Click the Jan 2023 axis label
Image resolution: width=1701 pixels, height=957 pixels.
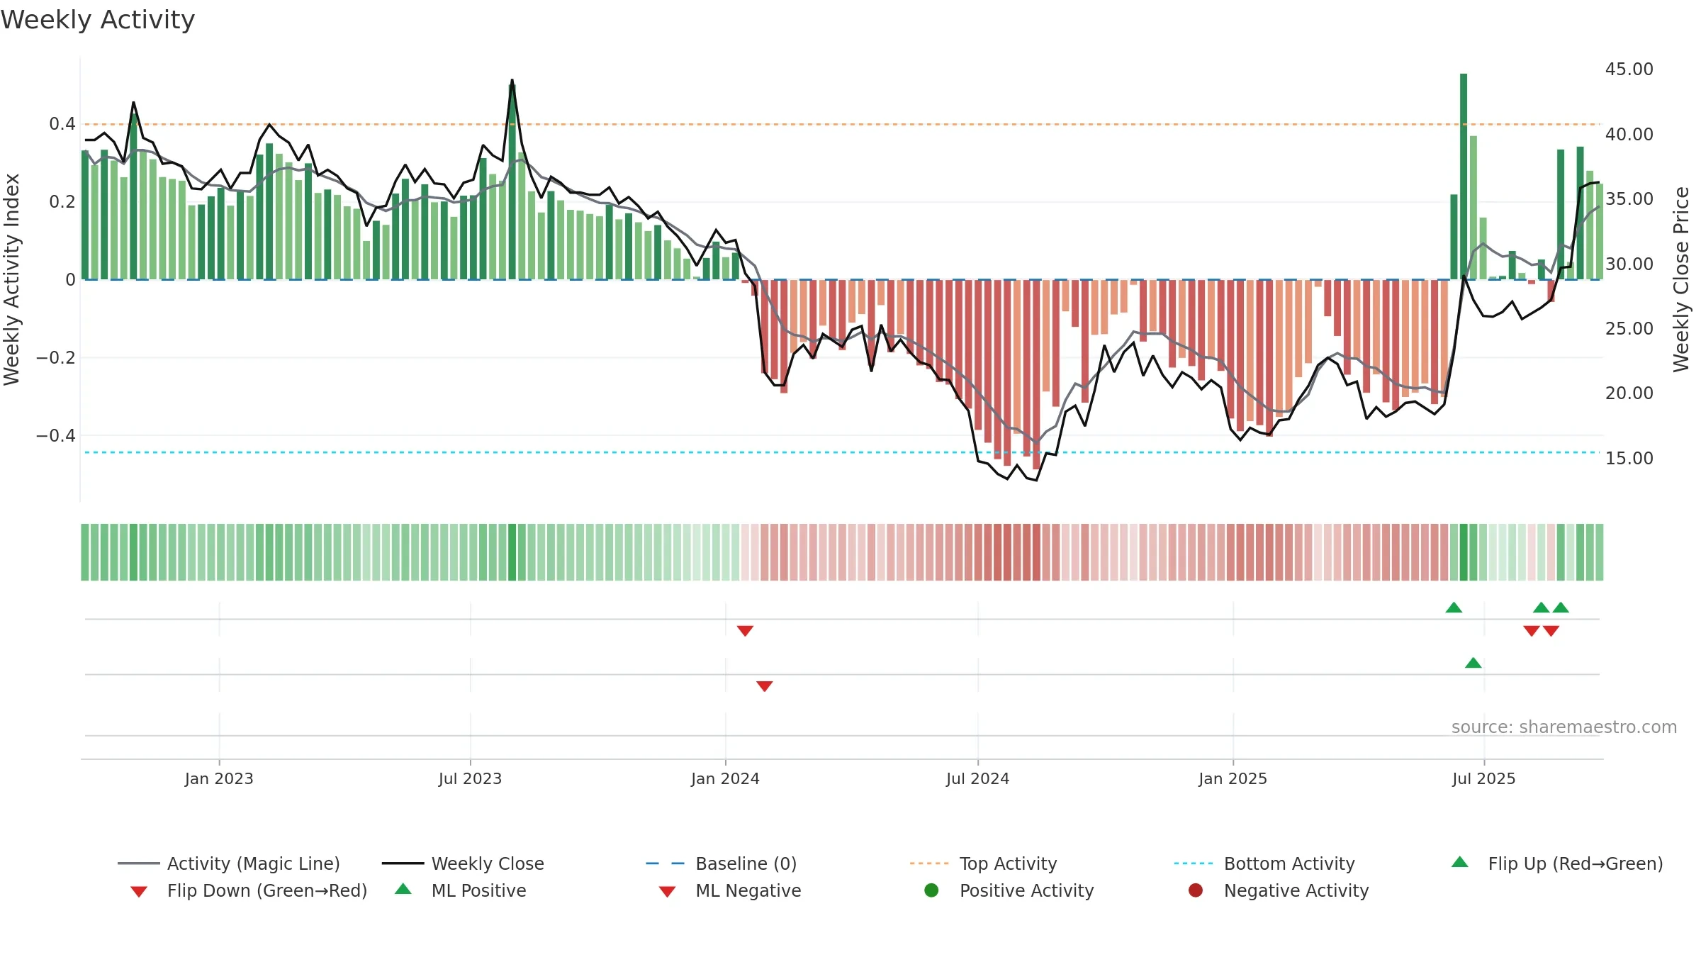click(x=219, y=778)
